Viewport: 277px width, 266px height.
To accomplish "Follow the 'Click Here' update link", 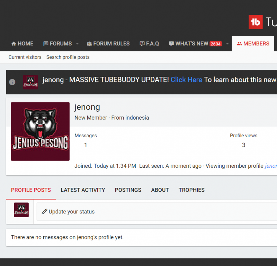I will [x=186, y=80].
